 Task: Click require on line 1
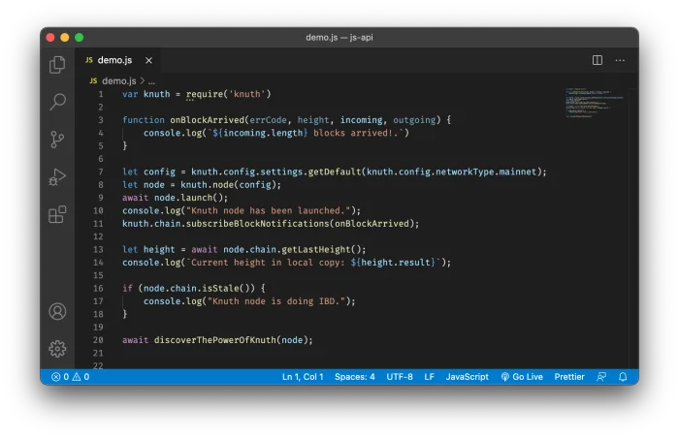click(x=205, y=94)
